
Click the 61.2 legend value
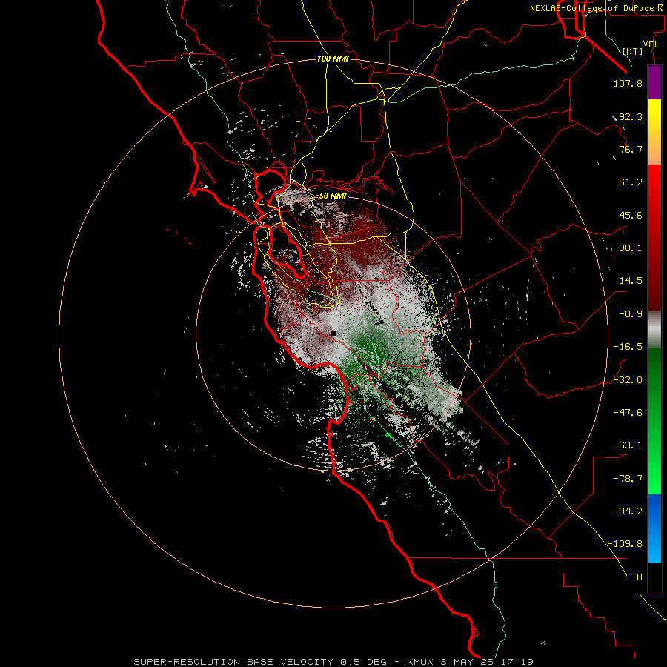pyautogui.click(x=631, y=182)
